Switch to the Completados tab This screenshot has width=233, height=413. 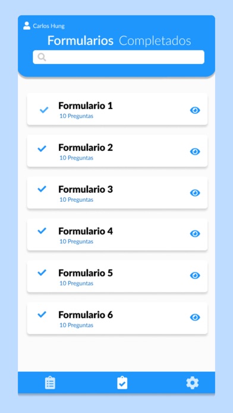(155, 41)
